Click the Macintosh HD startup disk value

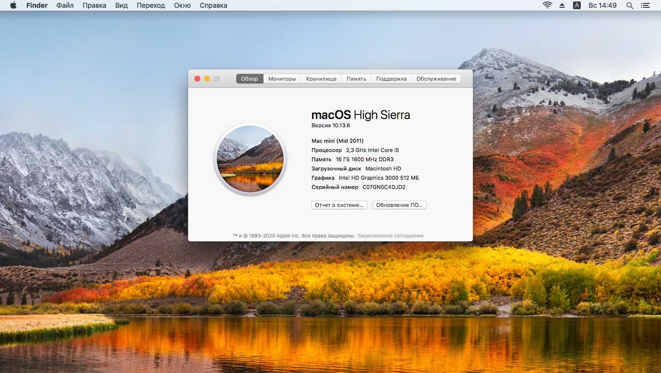point(383,169)
